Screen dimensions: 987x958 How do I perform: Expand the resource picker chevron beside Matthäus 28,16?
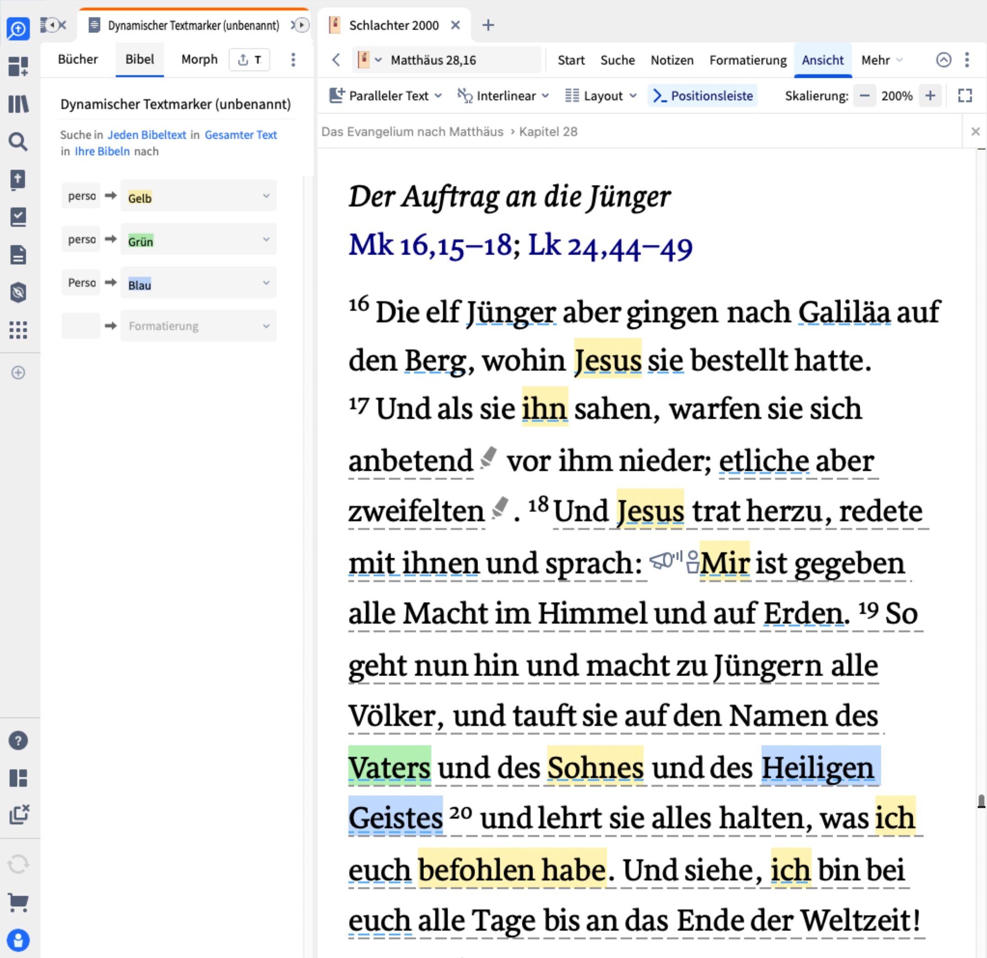(378, 60)
